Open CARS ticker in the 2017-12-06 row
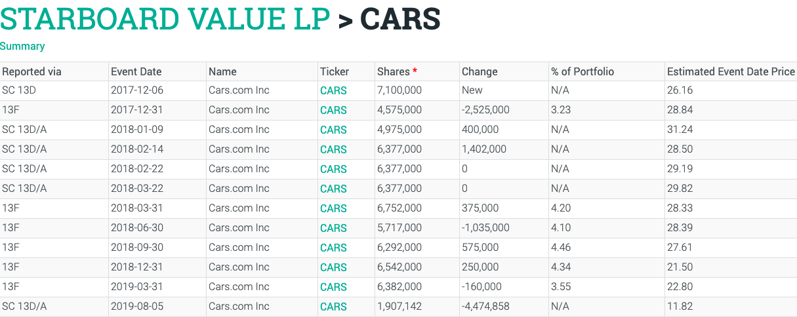Viewport: 797px width, 317px height. [333, 90]
